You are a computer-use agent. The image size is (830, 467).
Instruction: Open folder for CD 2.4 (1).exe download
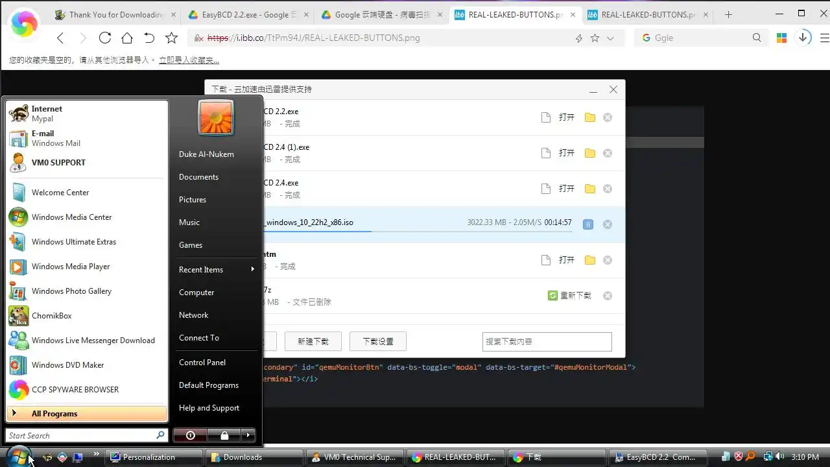click(x=589, y=153)
